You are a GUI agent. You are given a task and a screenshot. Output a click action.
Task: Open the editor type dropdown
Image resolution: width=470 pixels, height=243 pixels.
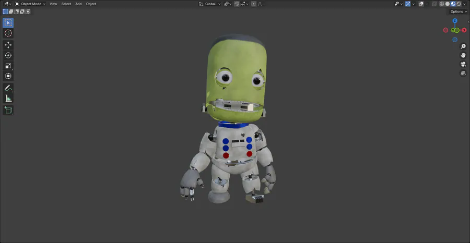tap(7, 4)
